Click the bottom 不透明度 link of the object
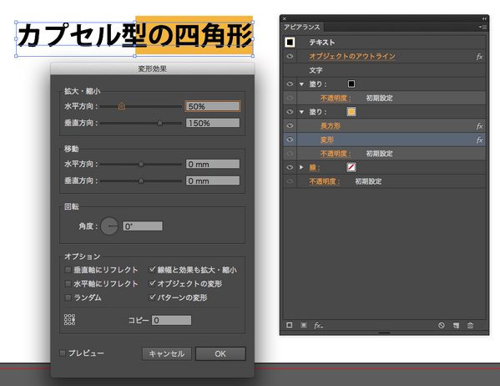The width and height of the screenshot is (500, 386). [x=325, y=181]
